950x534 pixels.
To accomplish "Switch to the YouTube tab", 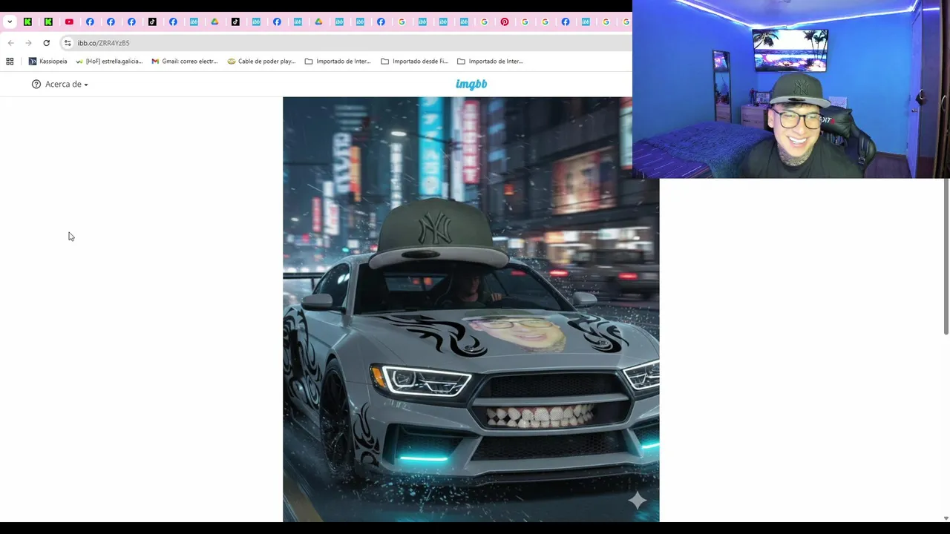I will (x=69, y=22).
